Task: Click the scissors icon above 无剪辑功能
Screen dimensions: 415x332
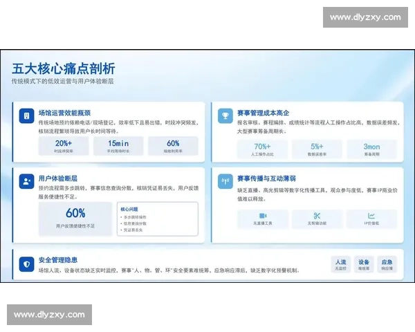Action: 317,216
